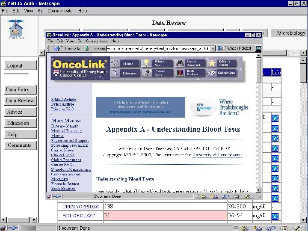This screenshot has width=308, height=231.
Task: Click the Logout button
Action: [x=20, y=65]
